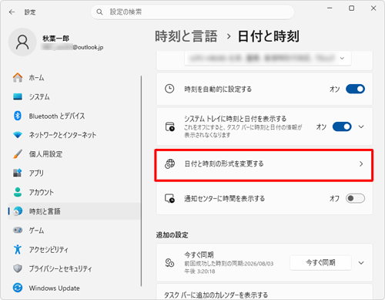Click the privacy shield icon

click(18, 268)
